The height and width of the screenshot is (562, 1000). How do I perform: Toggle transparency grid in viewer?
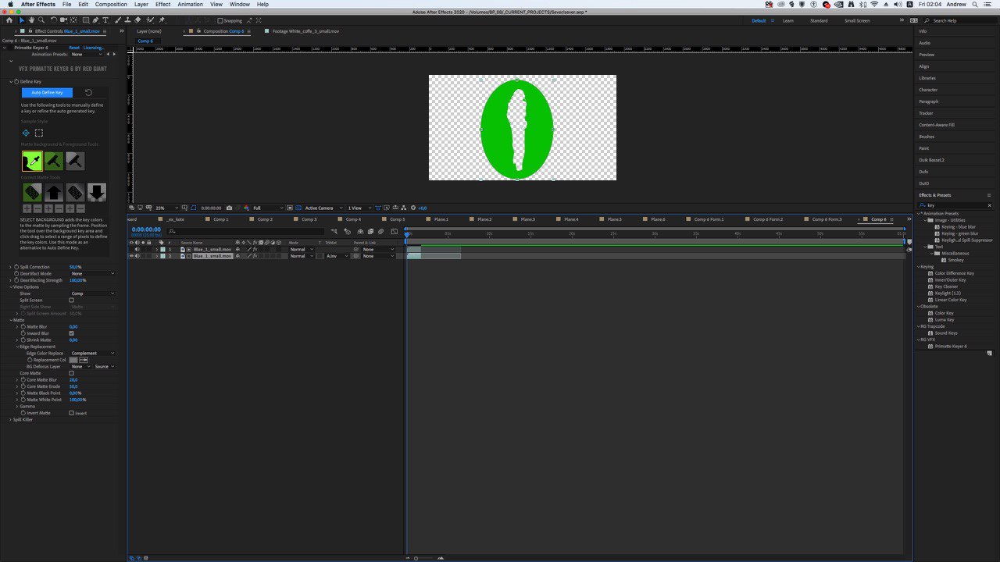pos(298,208)
